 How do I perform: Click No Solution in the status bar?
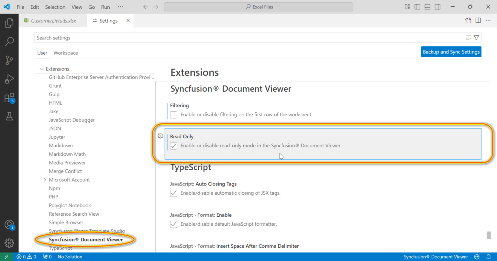pyautogui.click(x=70, y=256)
